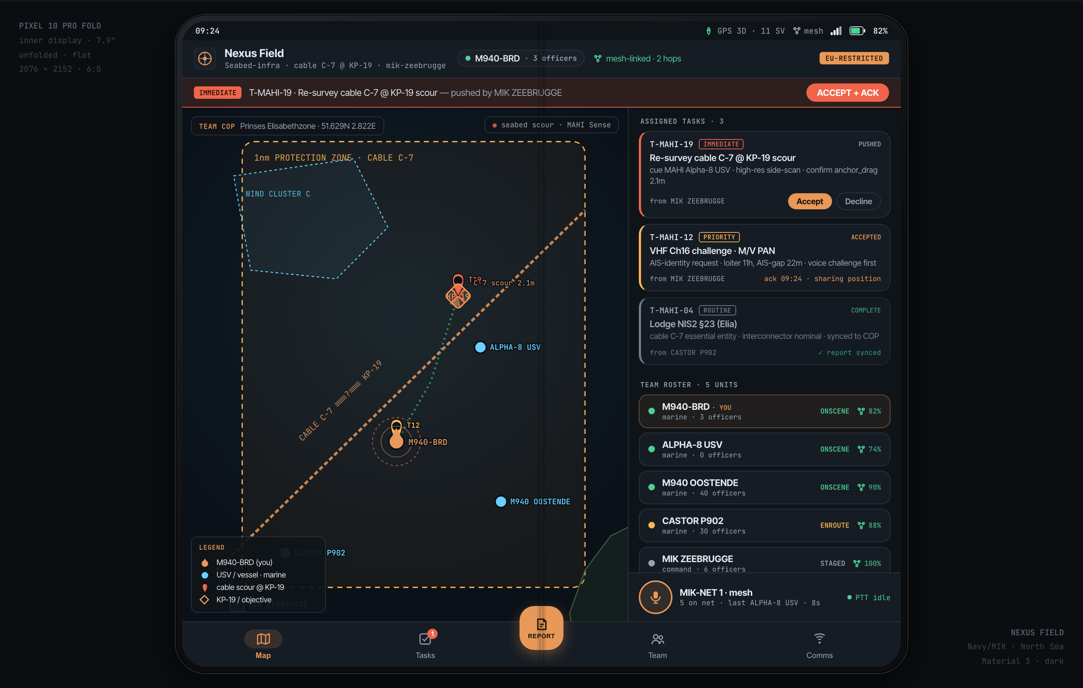Click the seabed scour MAHI Sense chip
1083x688 pixels.
click(x=551, y=125)
